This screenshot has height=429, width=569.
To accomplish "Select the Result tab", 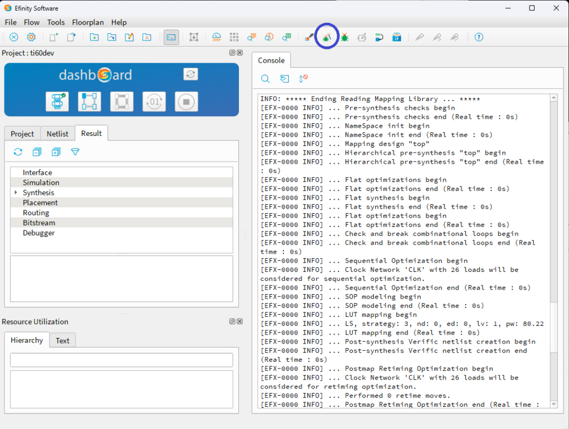I will tap(92, 133).
